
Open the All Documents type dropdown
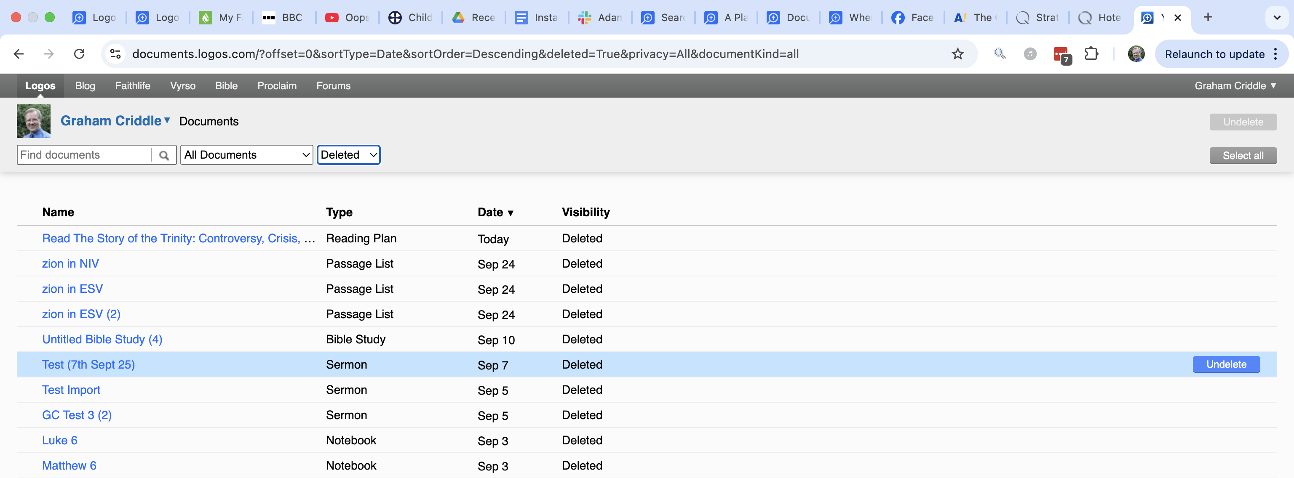246,155
